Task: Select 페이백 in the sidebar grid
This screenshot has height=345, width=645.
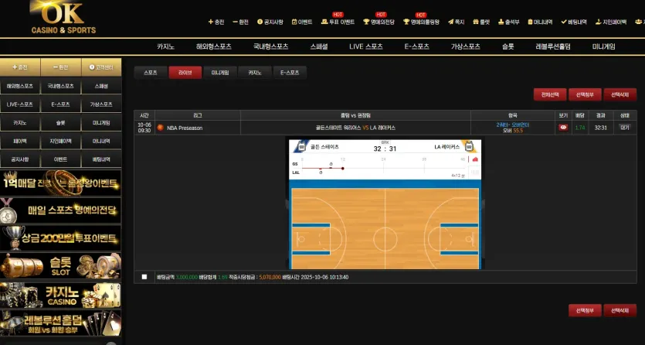Action: tap(20, 142)
